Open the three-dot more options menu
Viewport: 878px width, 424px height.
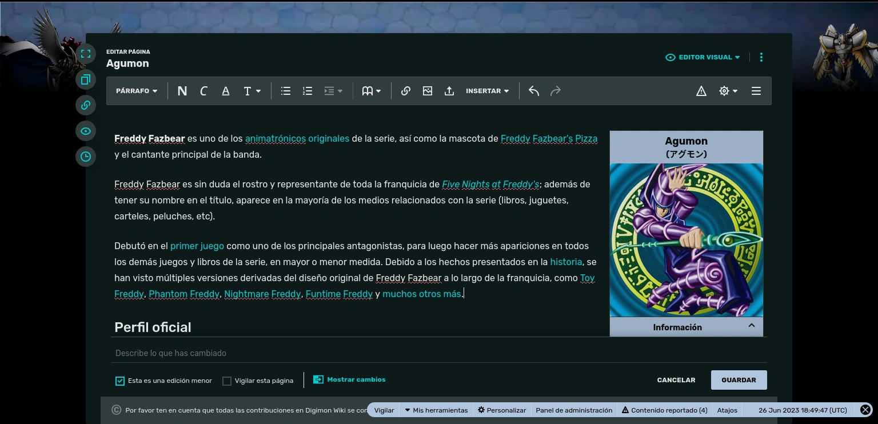[x=761, y=57]
